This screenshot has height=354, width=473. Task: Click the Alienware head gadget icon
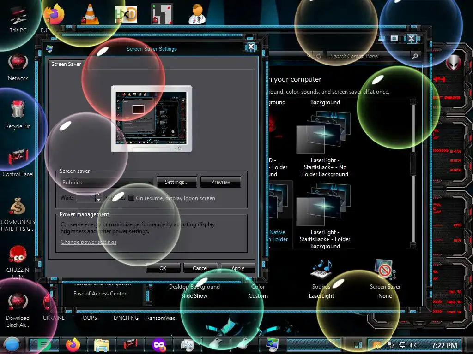454,63
